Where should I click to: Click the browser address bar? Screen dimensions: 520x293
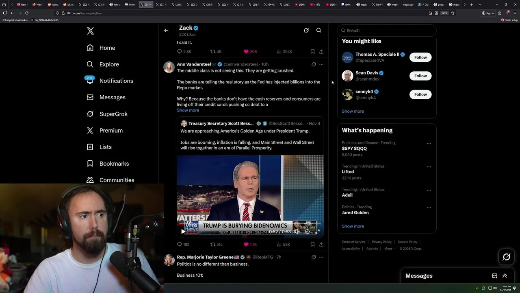(244, 13)
